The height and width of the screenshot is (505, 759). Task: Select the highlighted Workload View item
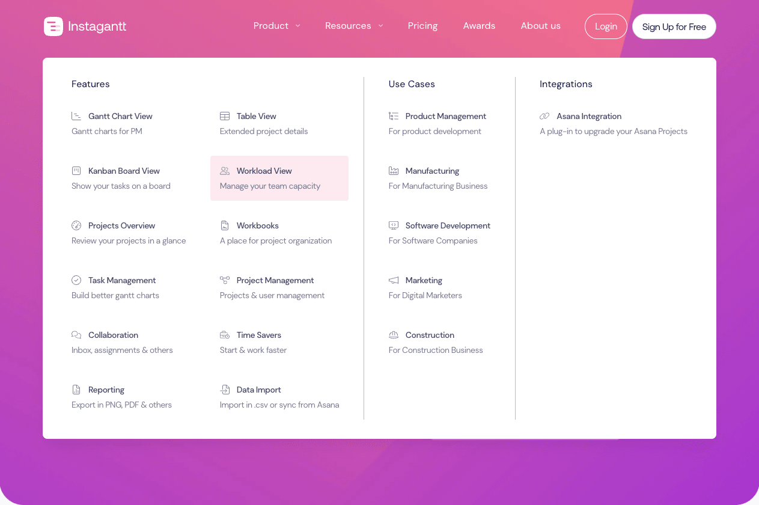click(279, 178)
